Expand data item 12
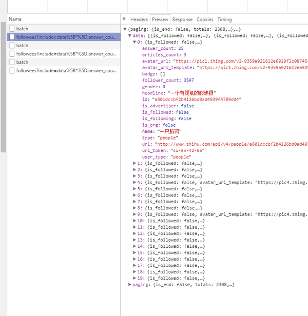Viewport: 308px width, 316px height. click(x=134, y=233)
